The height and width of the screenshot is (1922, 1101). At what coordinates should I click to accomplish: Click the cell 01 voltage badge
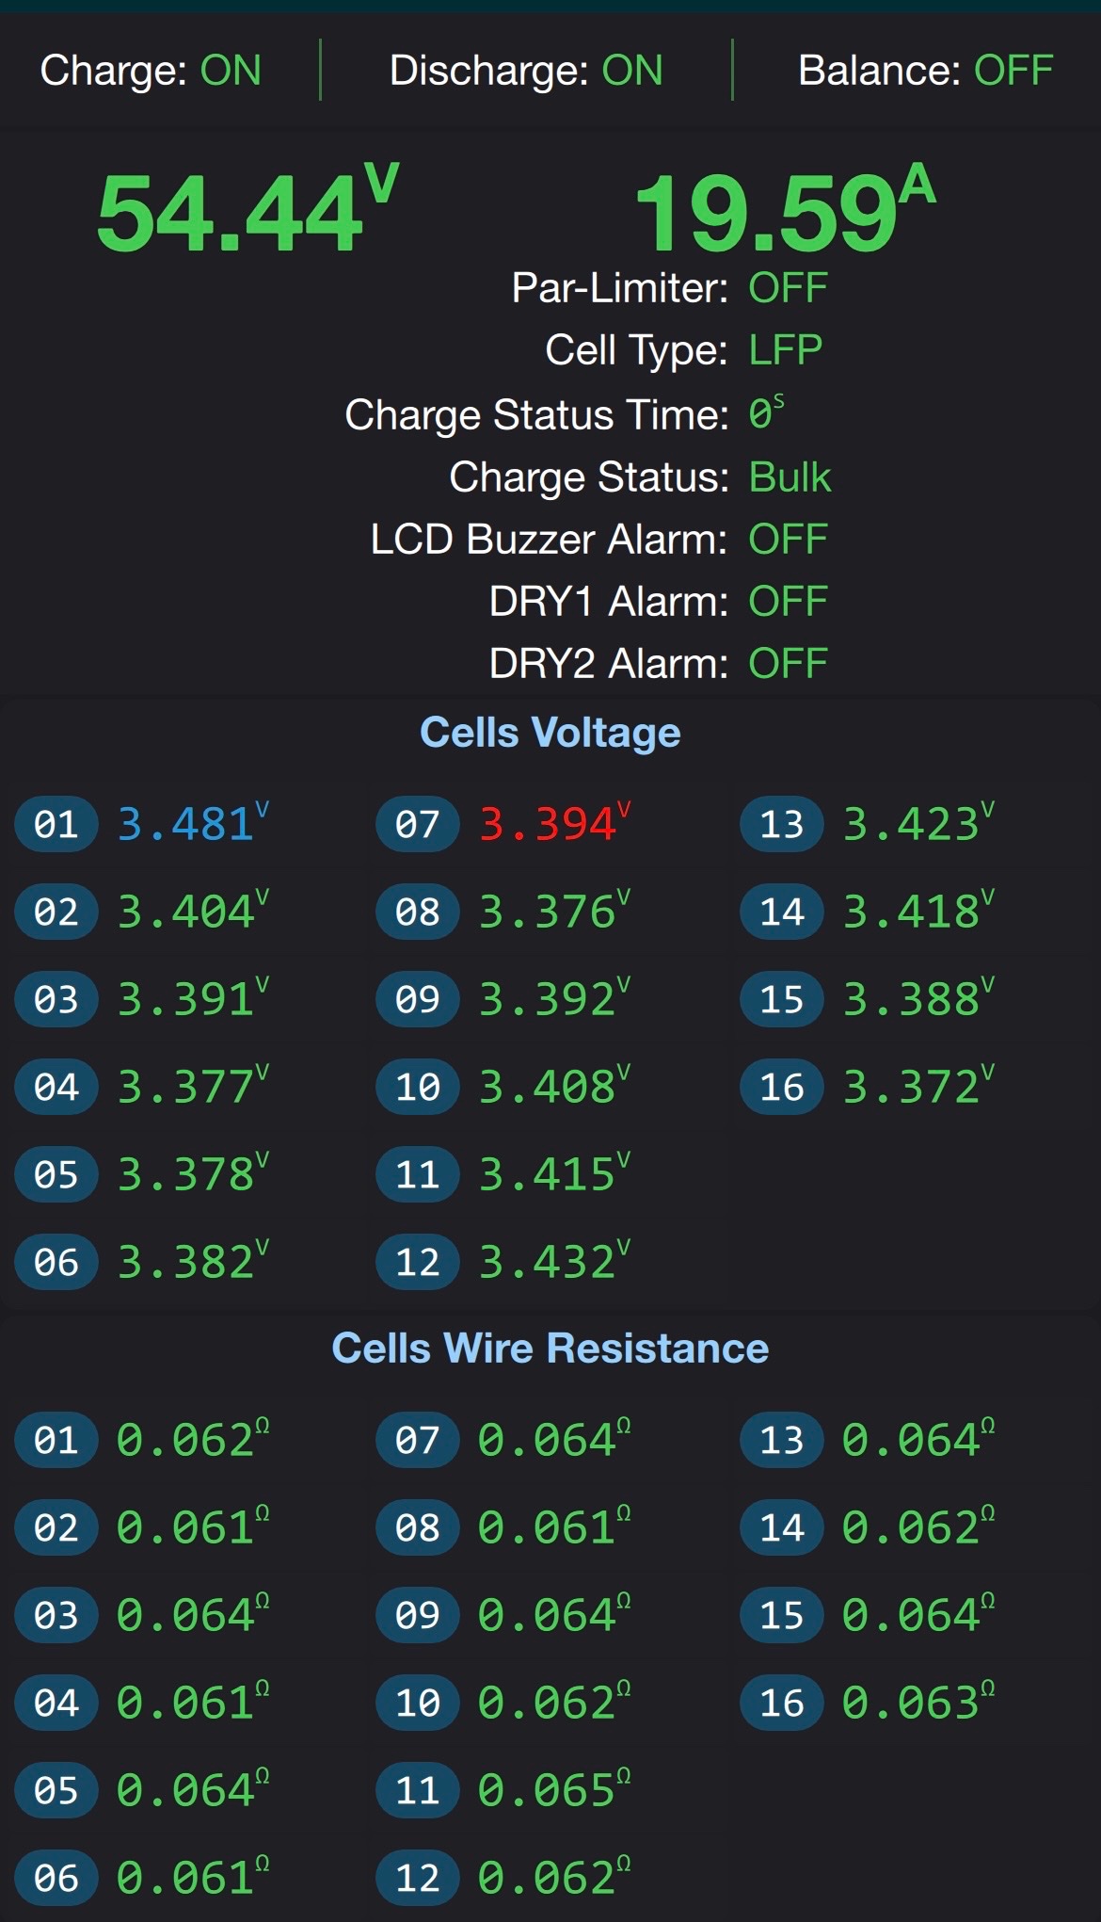point(56,824)
